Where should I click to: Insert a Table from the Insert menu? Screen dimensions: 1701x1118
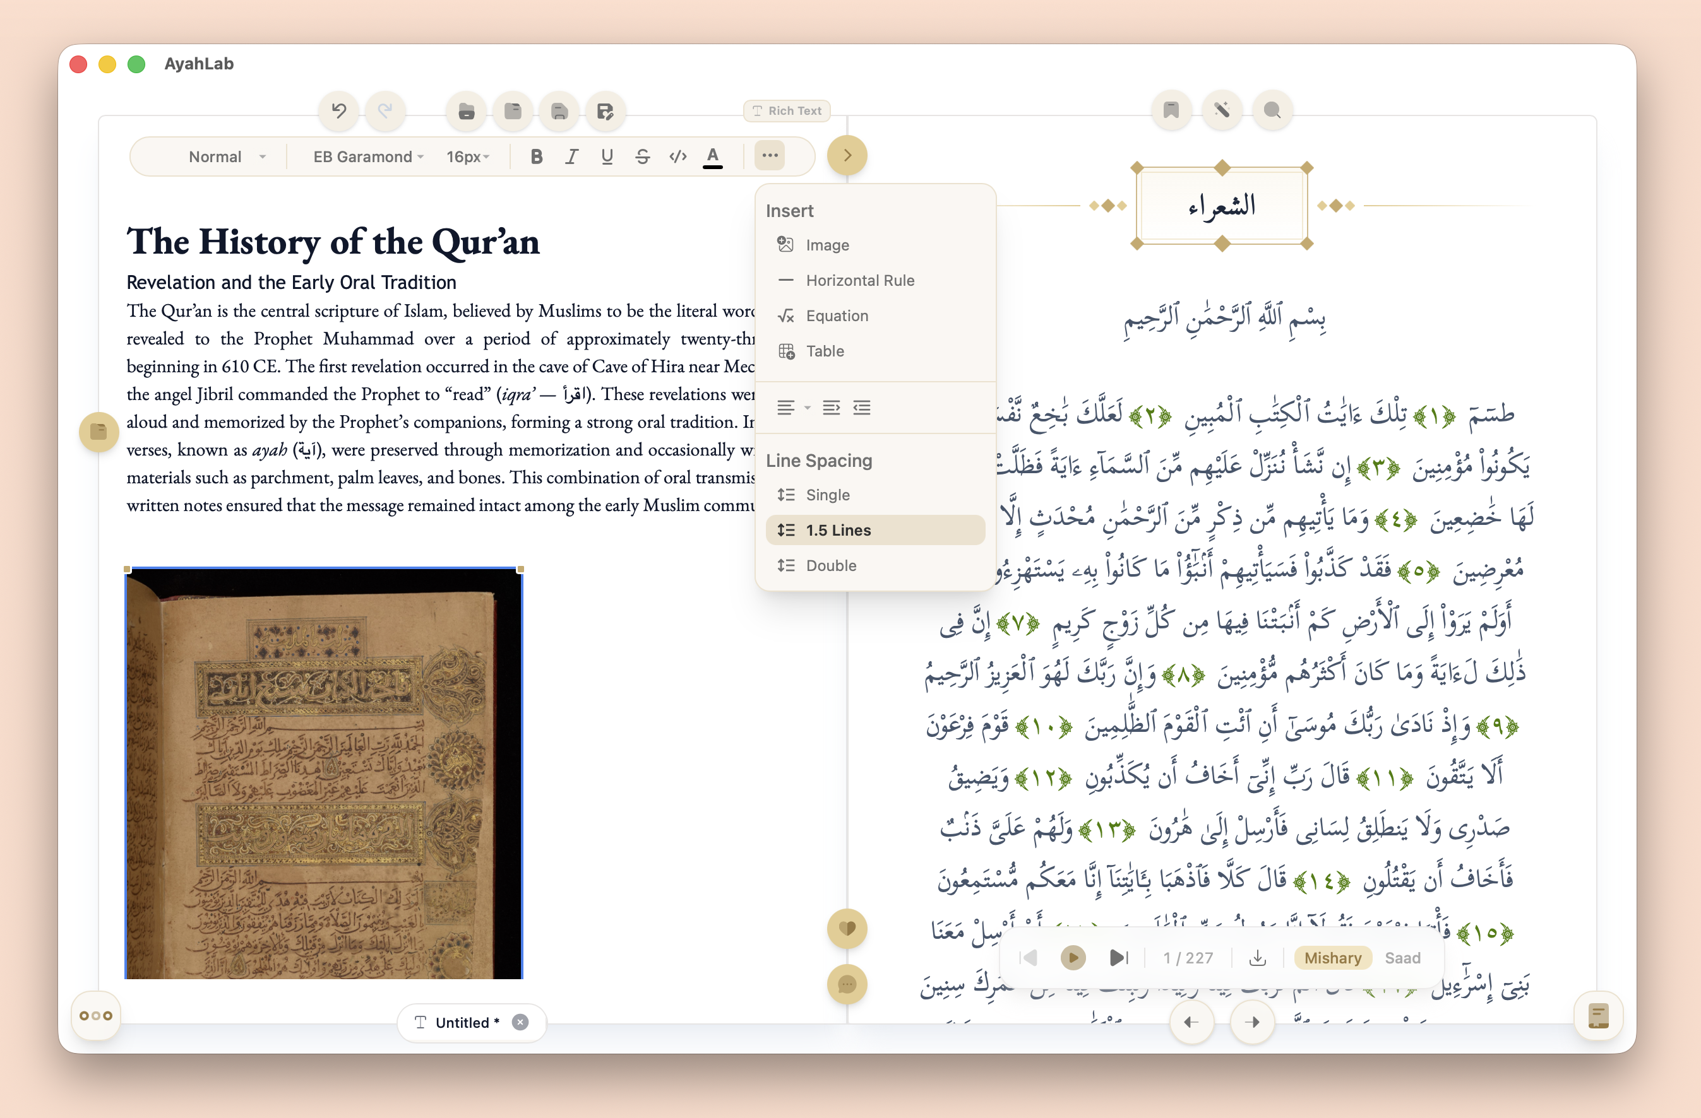click(824, 351)
